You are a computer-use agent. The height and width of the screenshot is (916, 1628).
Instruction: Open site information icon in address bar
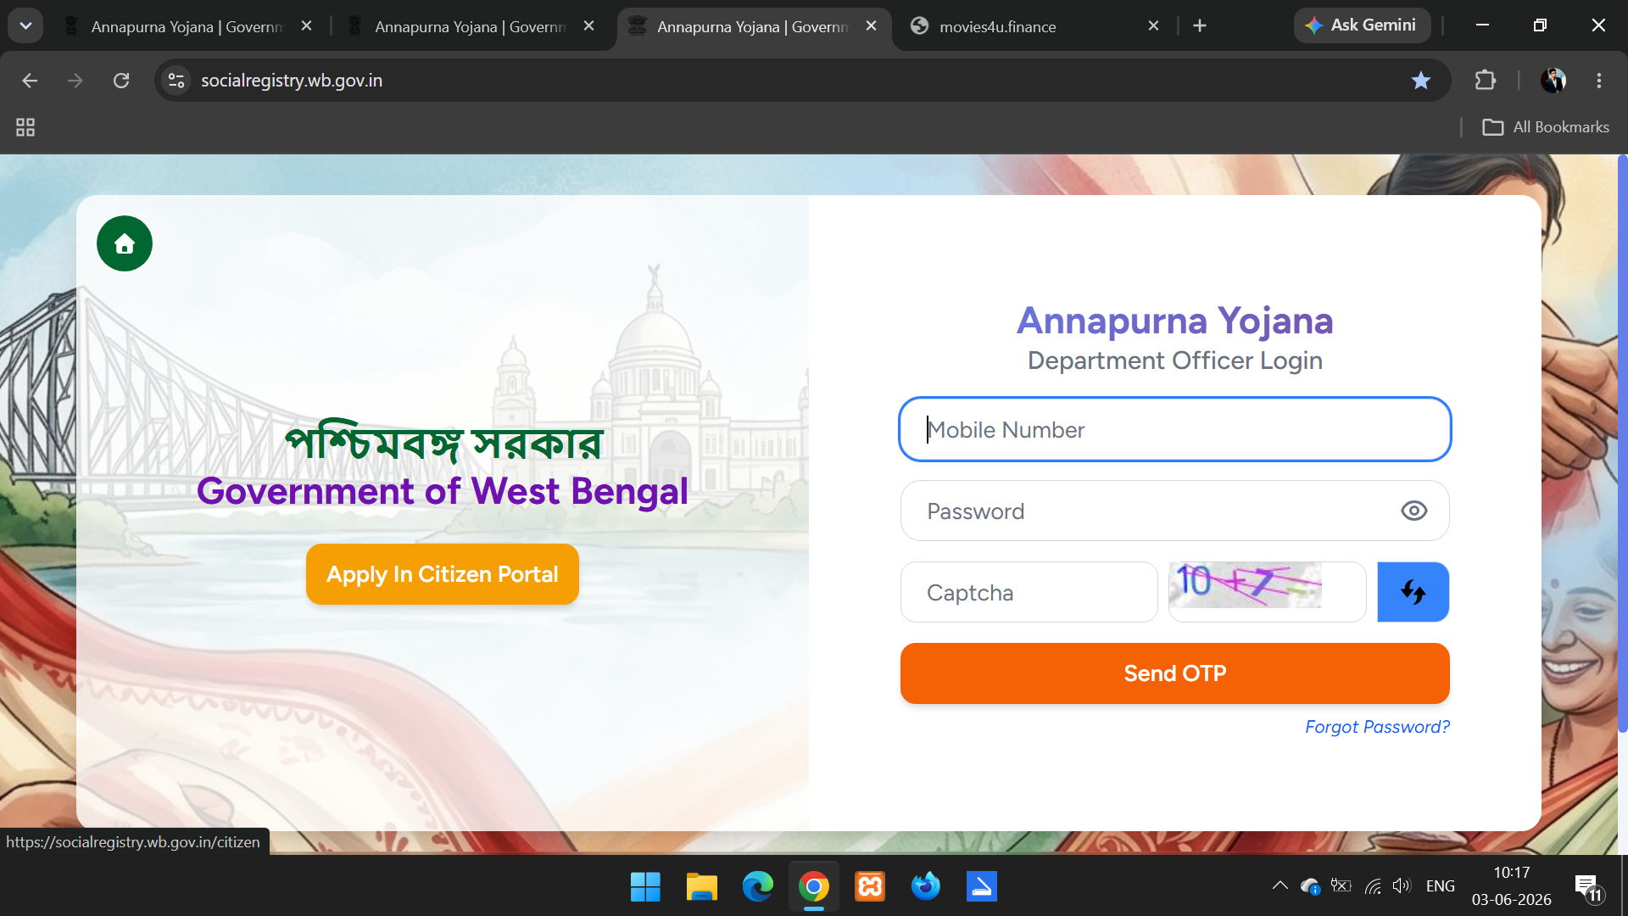176,81
